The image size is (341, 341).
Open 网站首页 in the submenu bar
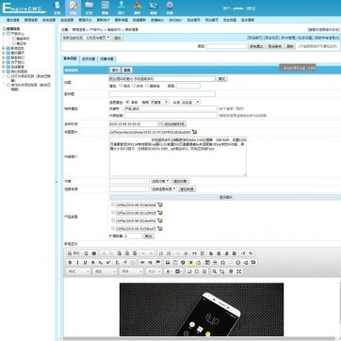(211, 20)
